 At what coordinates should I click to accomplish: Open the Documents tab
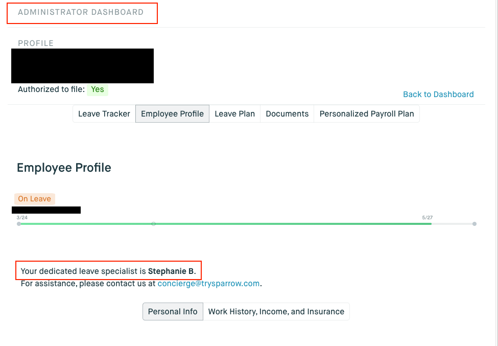click(x=287, y=114)
